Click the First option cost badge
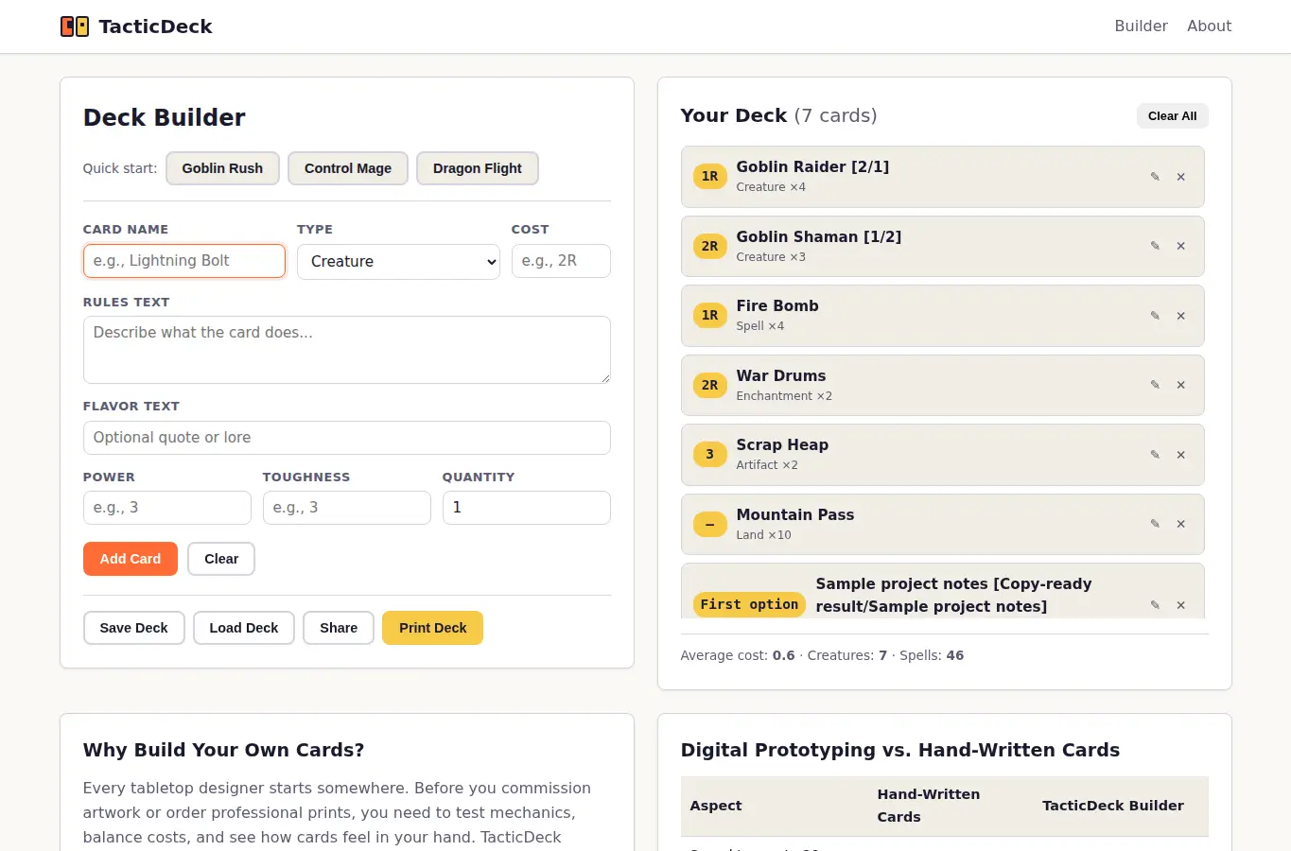Screen dimensions: 1291x851 tap(749, 605)
